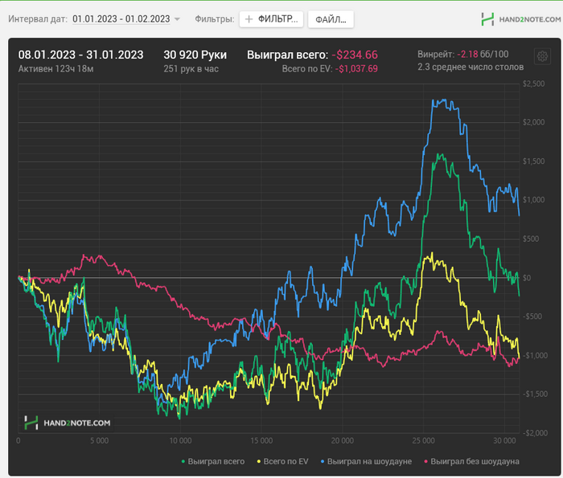Screen dimensions: 563x478
Task: Click the ФАЙЛ button
Action: click(331, 19)
